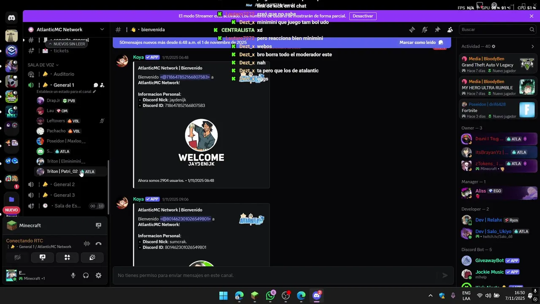Join the Auditorio stage channel
The height and width of the screenshot is (304, 540).
coord(64,74)
